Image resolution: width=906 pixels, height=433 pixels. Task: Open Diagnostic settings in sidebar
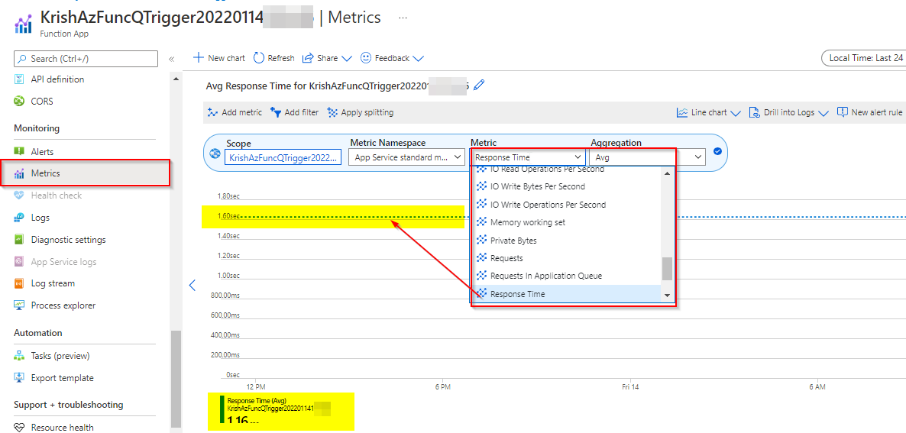(x=68, y=240)
